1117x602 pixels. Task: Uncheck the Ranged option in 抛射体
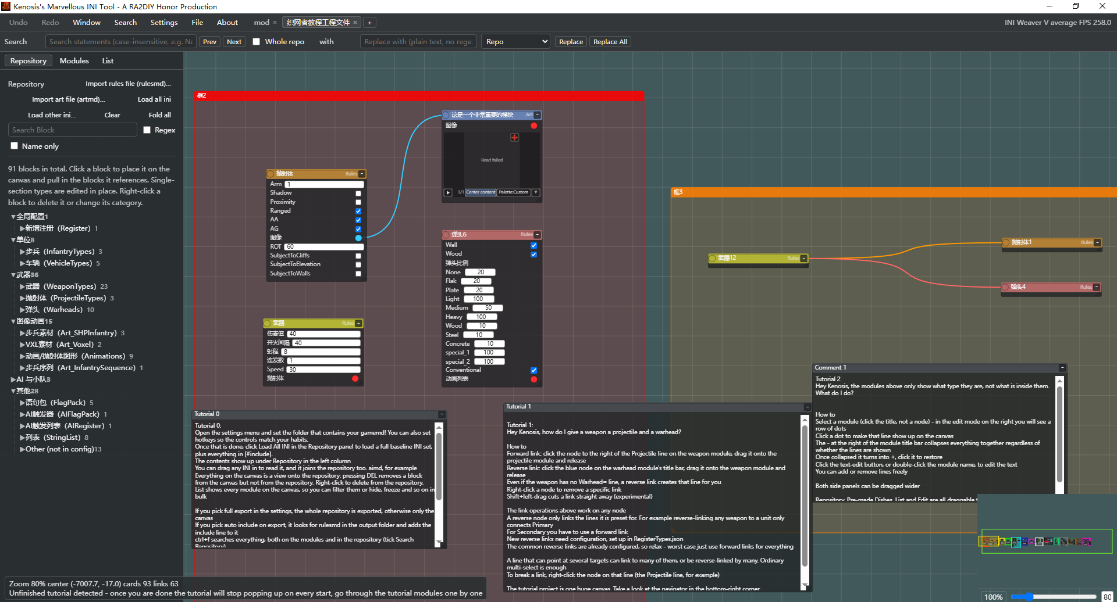pyautogui.click(x=358, y=211)
